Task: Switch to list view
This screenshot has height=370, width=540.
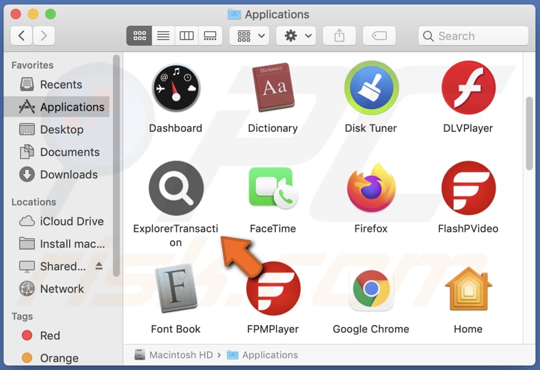Action: click(x=163, y=35)
